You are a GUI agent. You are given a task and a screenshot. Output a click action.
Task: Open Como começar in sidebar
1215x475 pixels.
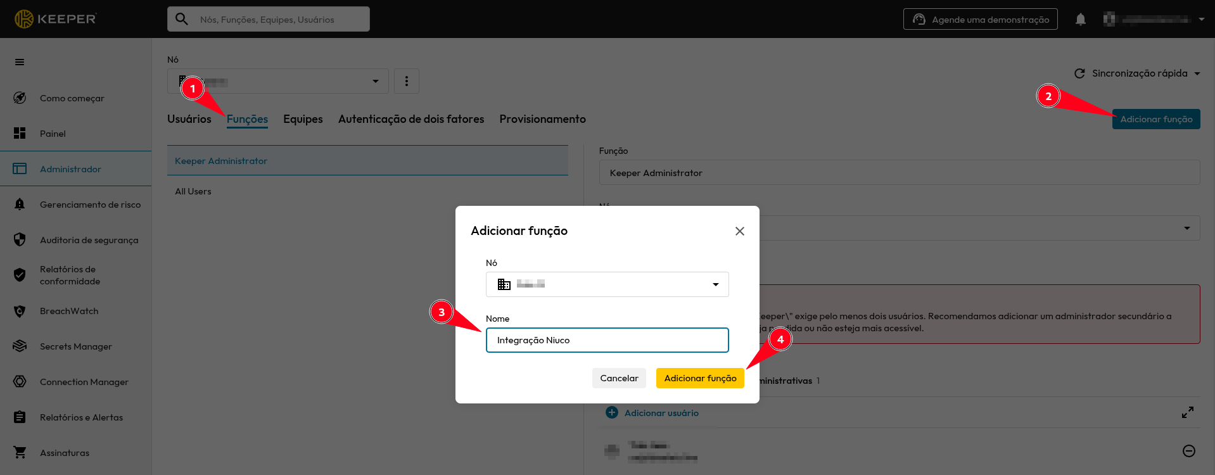click(76, 98)
